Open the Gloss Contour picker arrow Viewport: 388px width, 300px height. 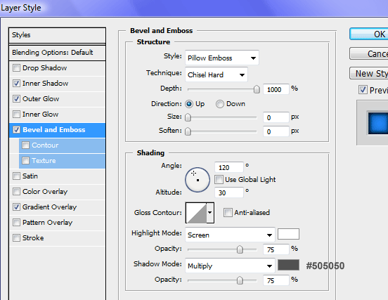pos(210,213)
